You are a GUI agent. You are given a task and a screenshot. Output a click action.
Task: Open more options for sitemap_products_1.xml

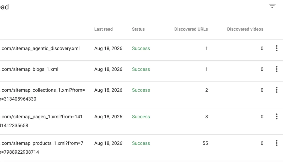(x=276, y=143)
